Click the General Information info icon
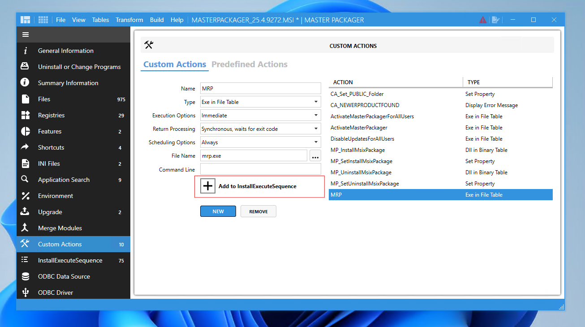585x327 pixels. [x=26, y=51]
